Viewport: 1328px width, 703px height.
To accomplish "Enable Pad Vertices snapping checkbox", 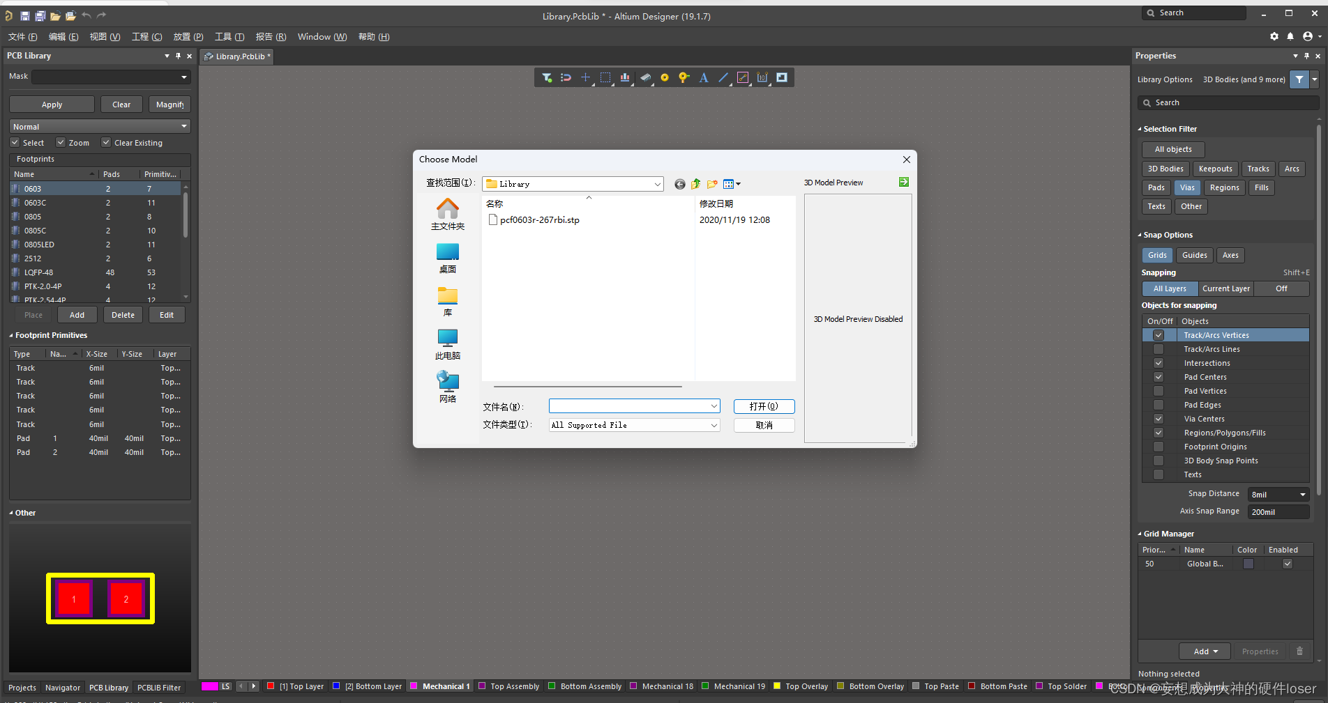I will (1159, 391).
